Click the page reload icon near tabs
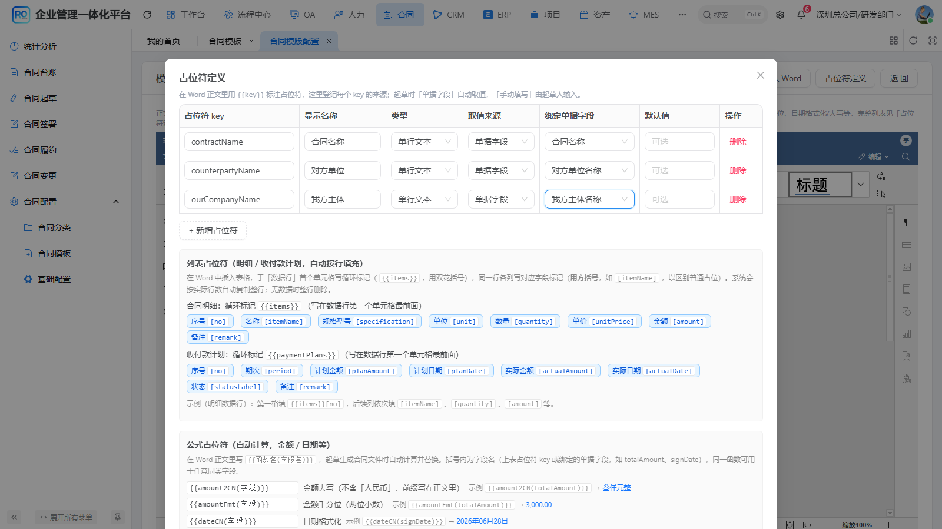The image size is (942, 529). pos(913,41)
